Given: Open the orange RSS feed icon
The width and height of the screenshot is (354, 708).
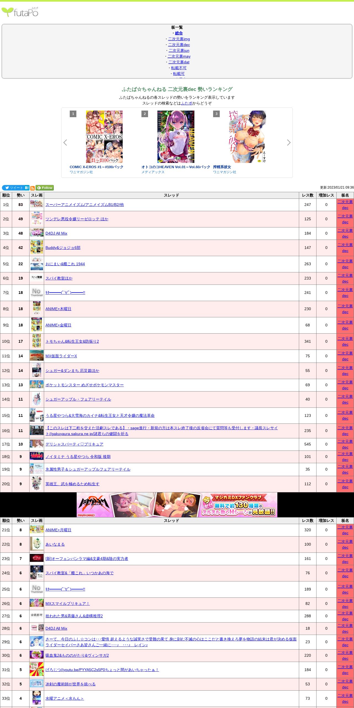Looking at the screenshot, I should tap(33, 188).
